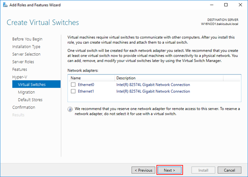Check the Ethernet1 adapter checkbox
This screenshot has width=248, height=177.
click(73, 91)
